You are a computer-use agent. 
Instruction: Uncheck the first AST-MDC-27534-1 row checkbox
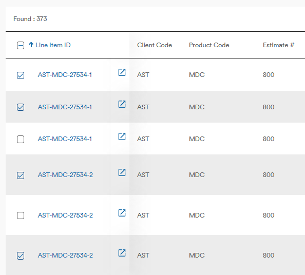pyautogui.click(x=21, y=75)
